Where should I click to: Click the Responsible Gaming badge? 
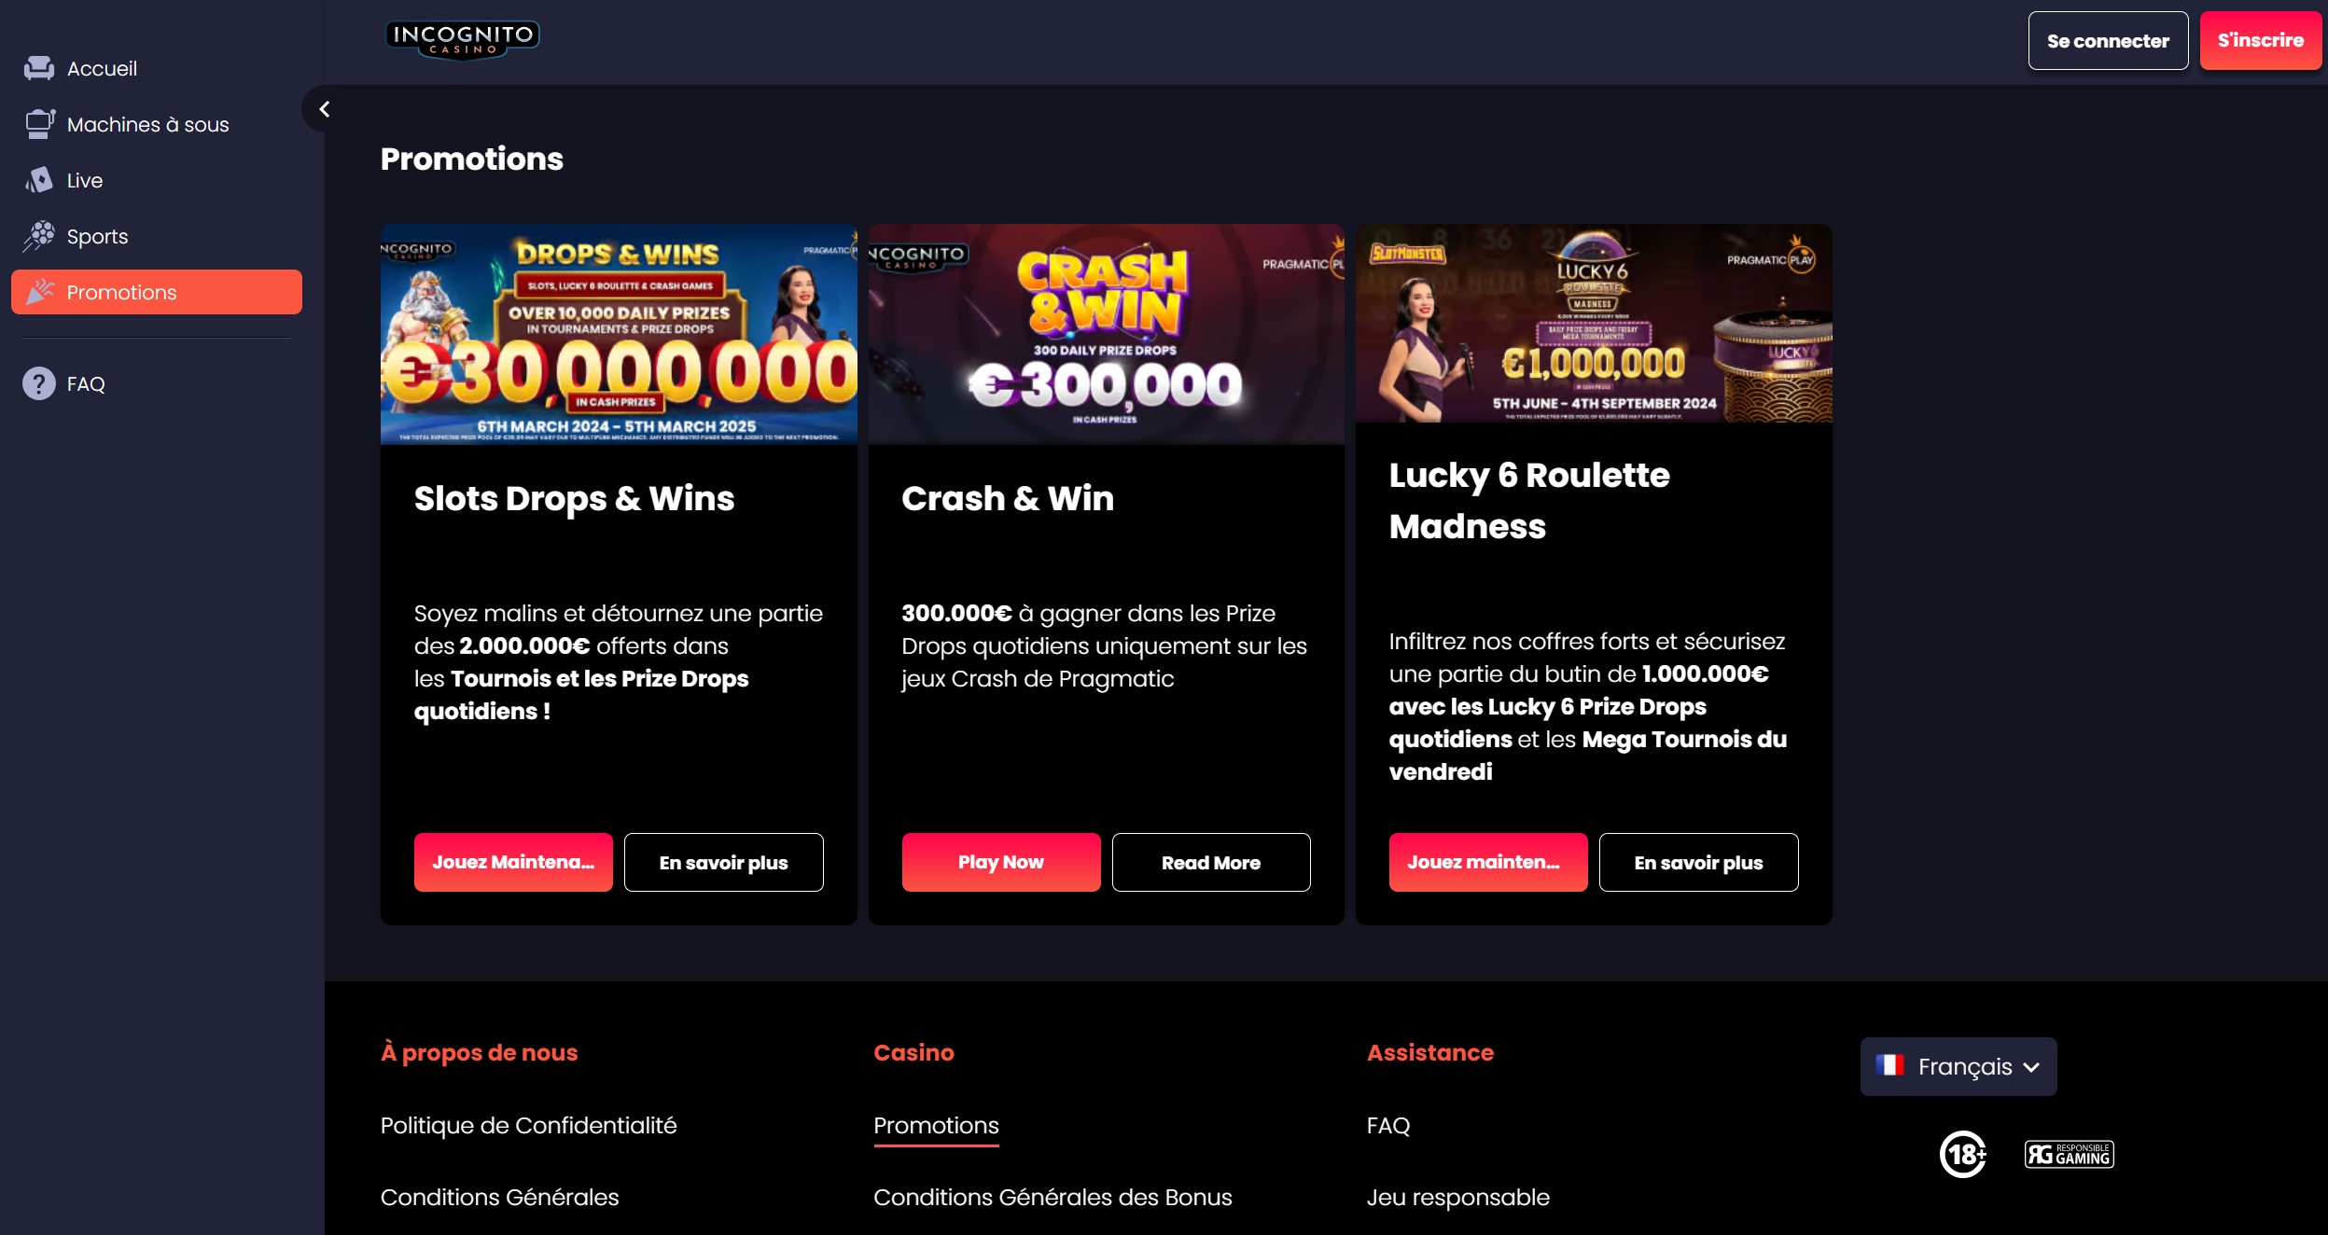[2069, 1154]
